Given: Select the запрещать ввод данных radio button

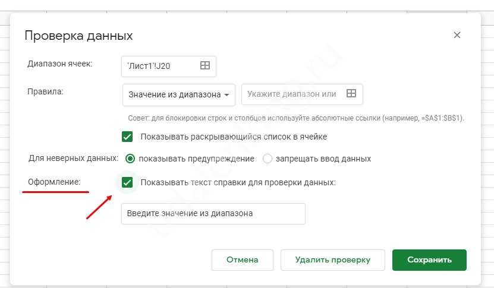Looking at the screenshot, I should coord(268,159).
